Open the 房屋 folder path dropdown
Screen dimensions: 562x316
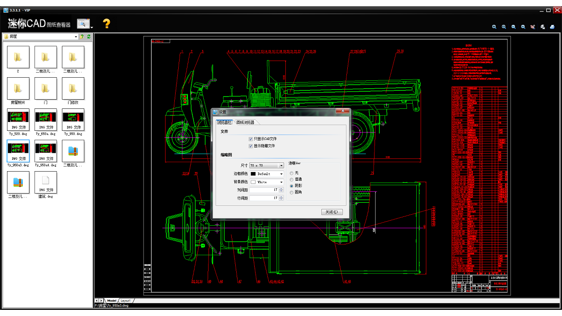pos(76,37)
